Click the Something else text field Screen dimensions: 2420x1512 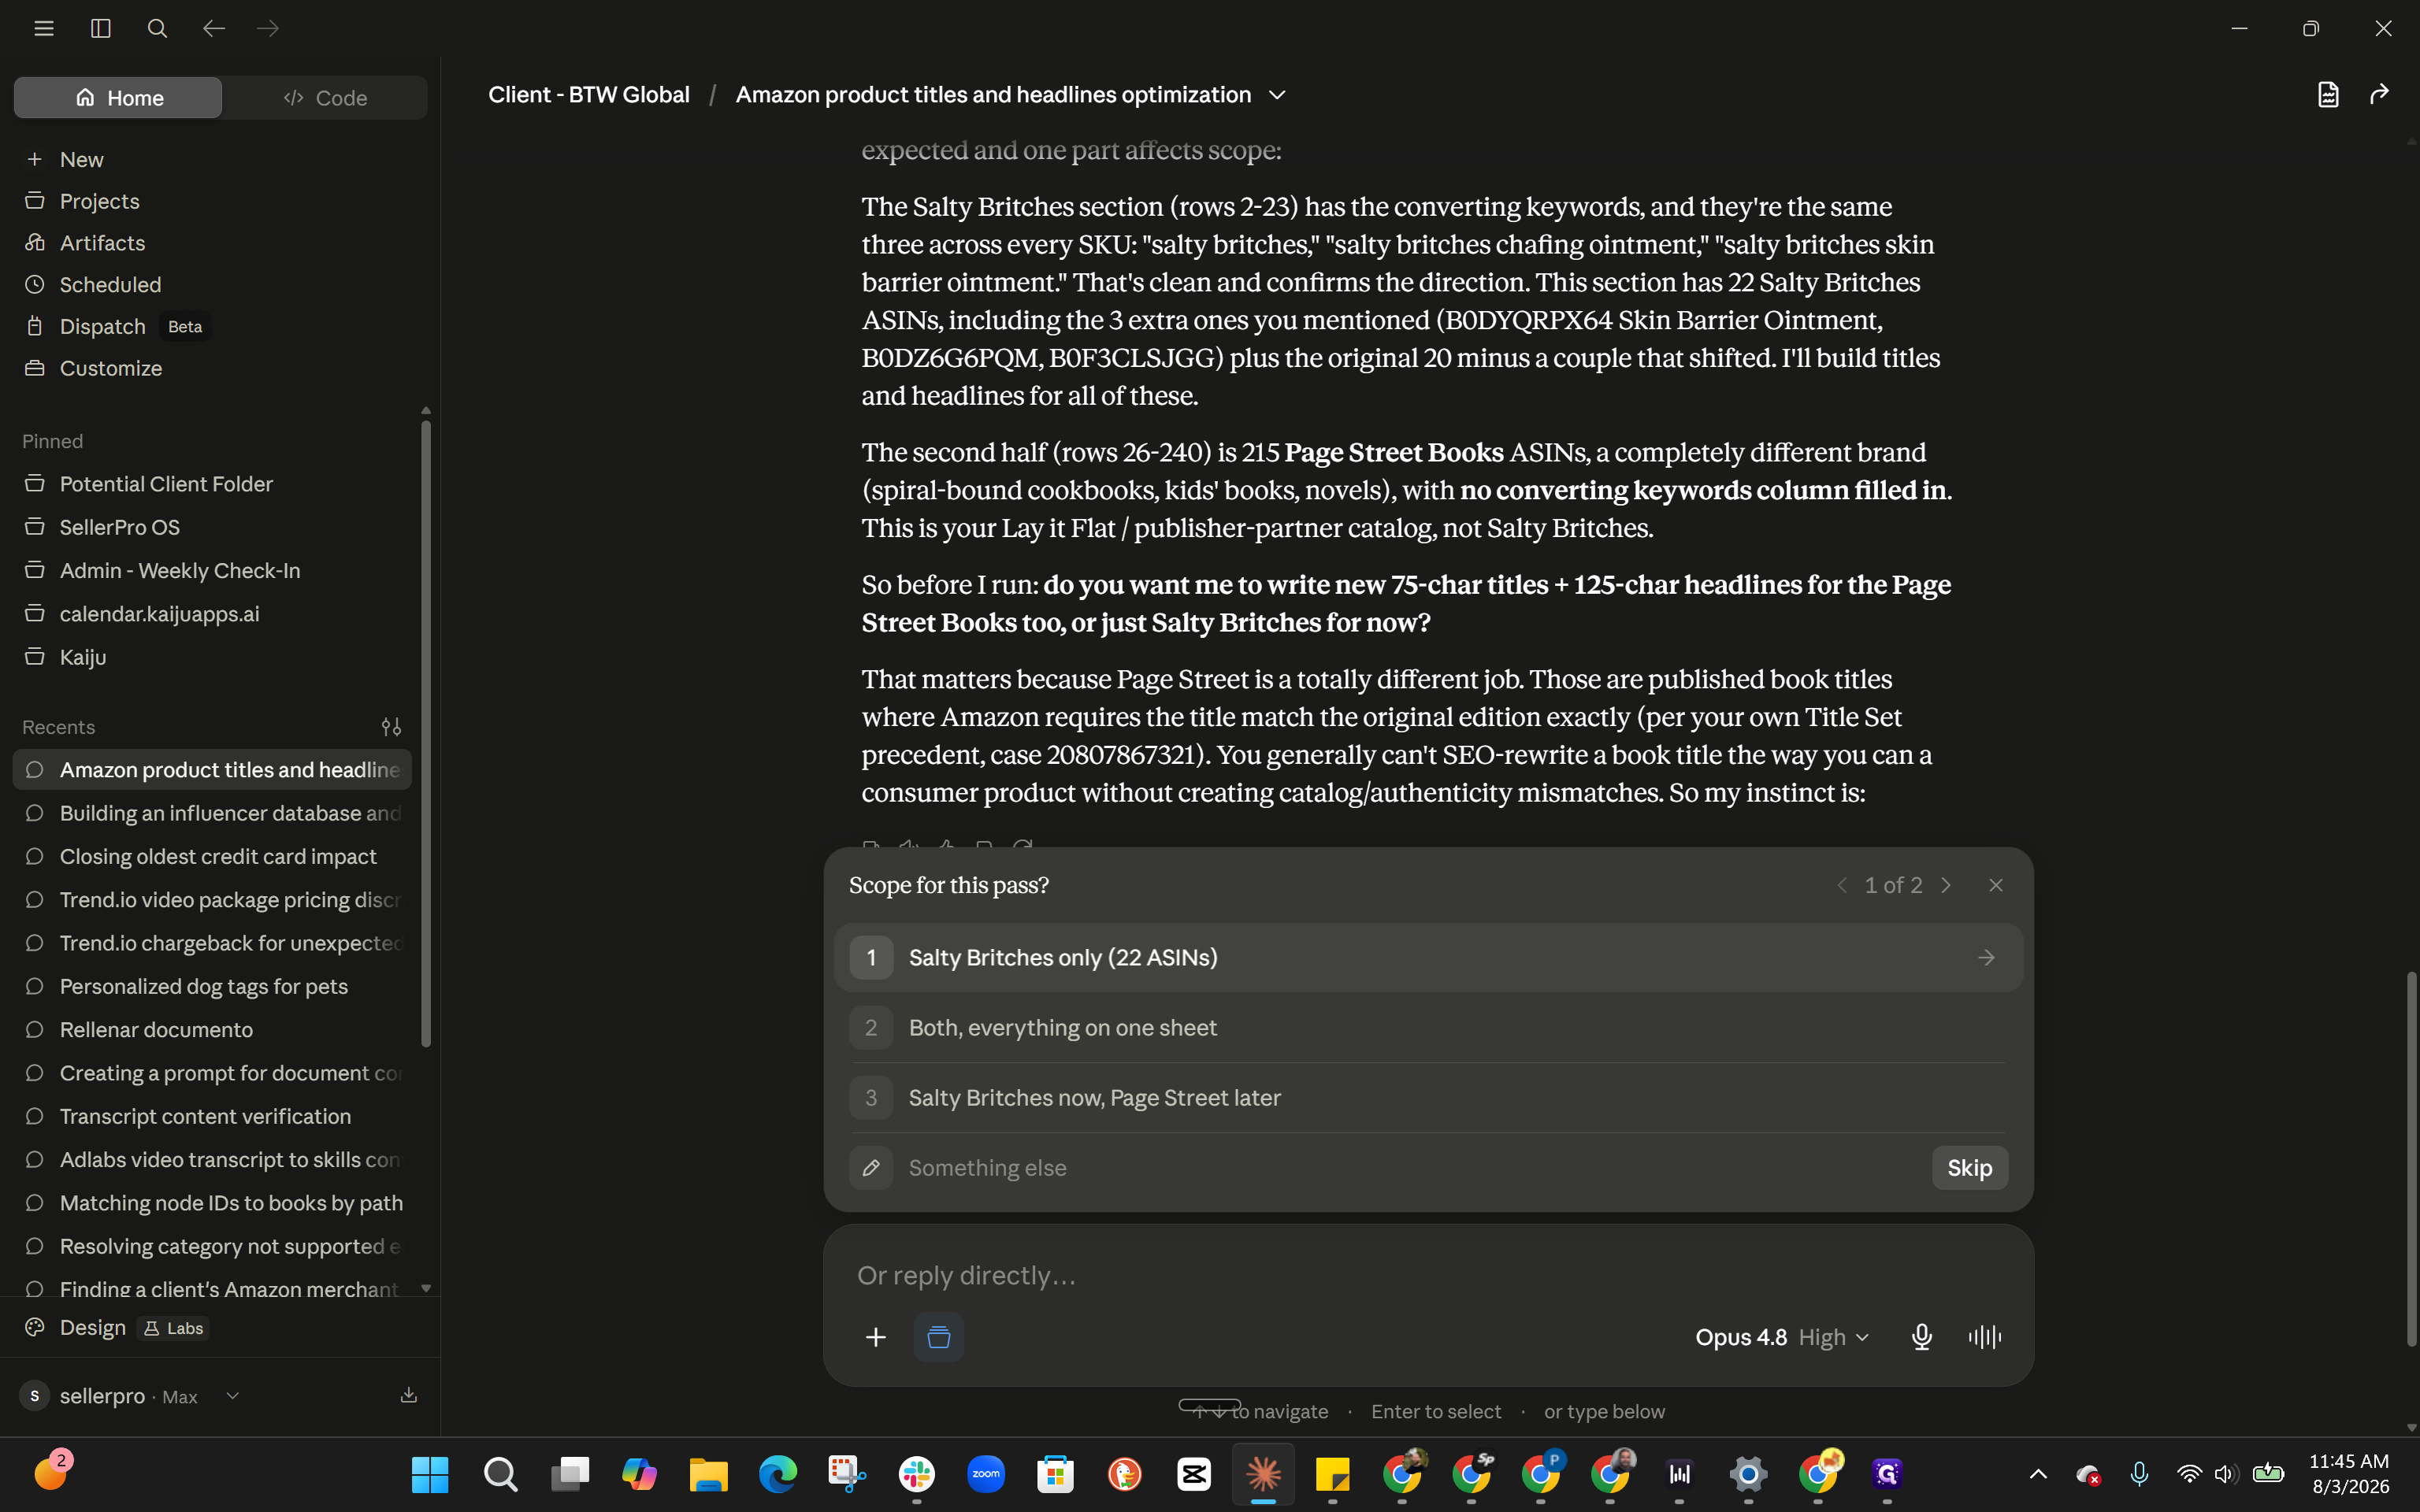1410,1168
